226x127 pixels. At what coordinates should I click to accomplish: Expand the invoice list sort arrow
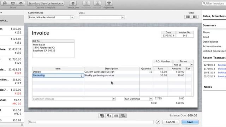click(1, 13)
